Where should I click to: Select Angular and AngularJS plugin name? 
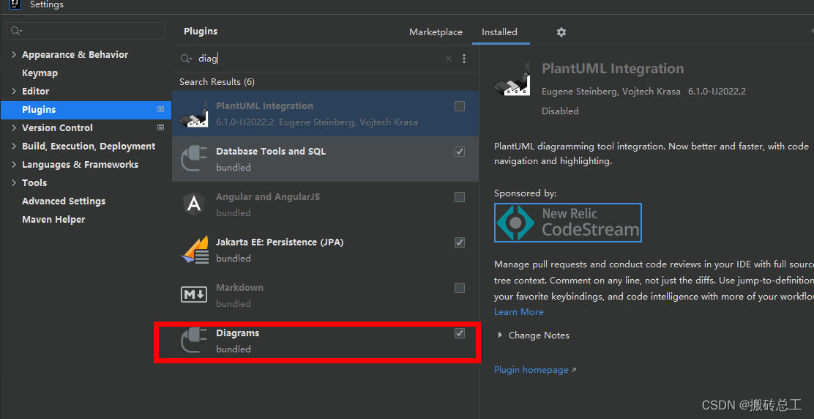point(268,197)
